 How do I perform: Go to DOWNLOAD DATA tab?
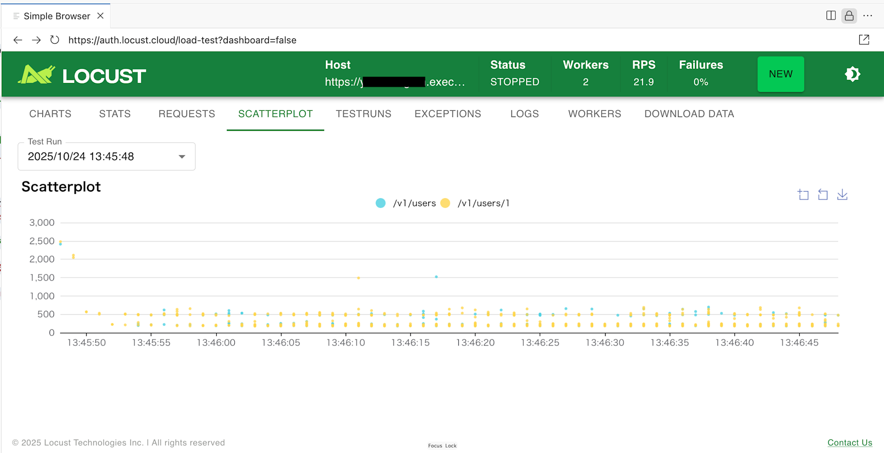tap(689, 114)
